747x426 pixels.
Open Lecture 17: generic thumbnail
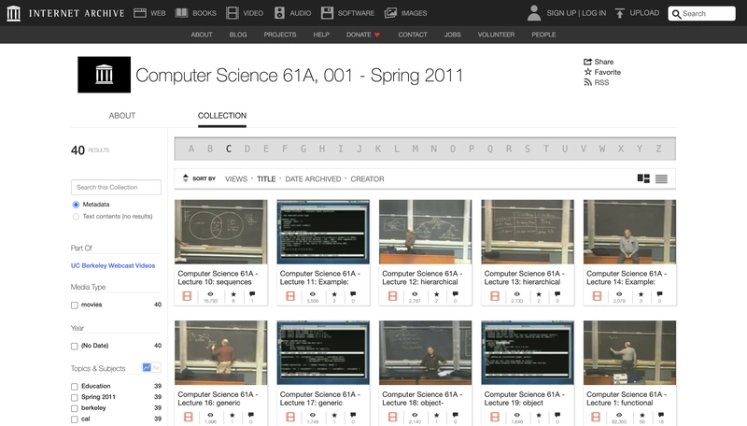323,352
